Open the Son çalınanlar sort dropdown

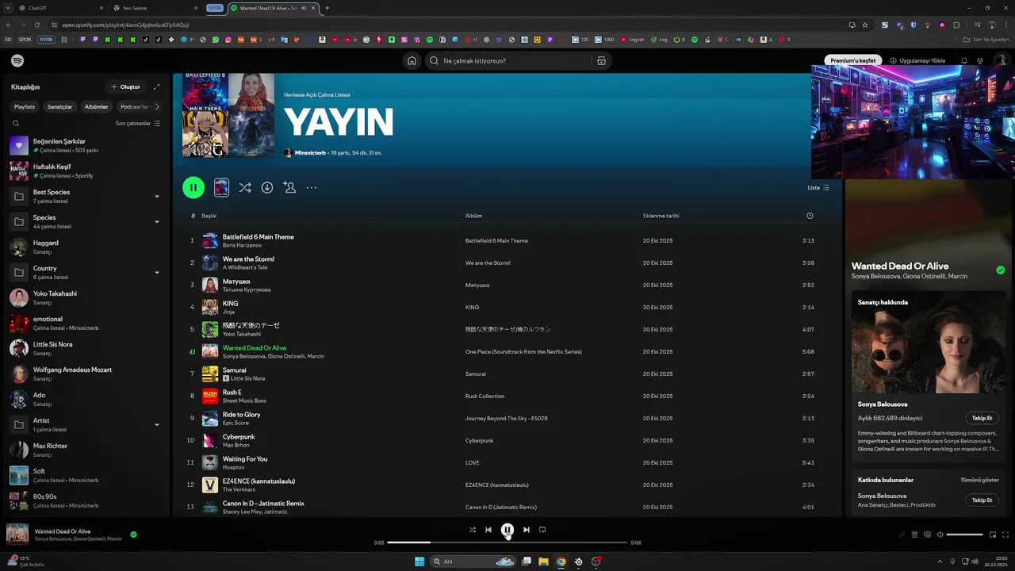point(138,124)
